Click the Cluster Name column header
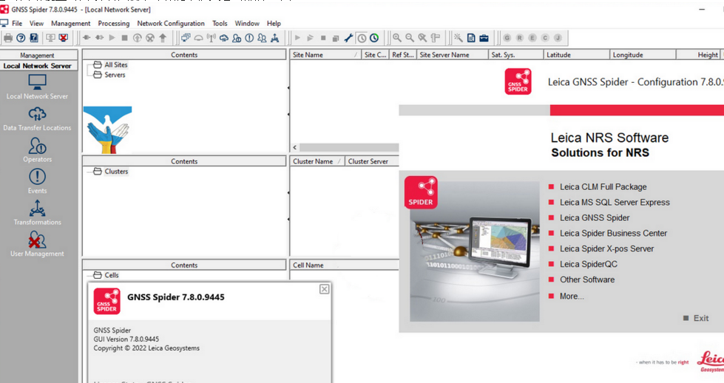 click(317, 161)
